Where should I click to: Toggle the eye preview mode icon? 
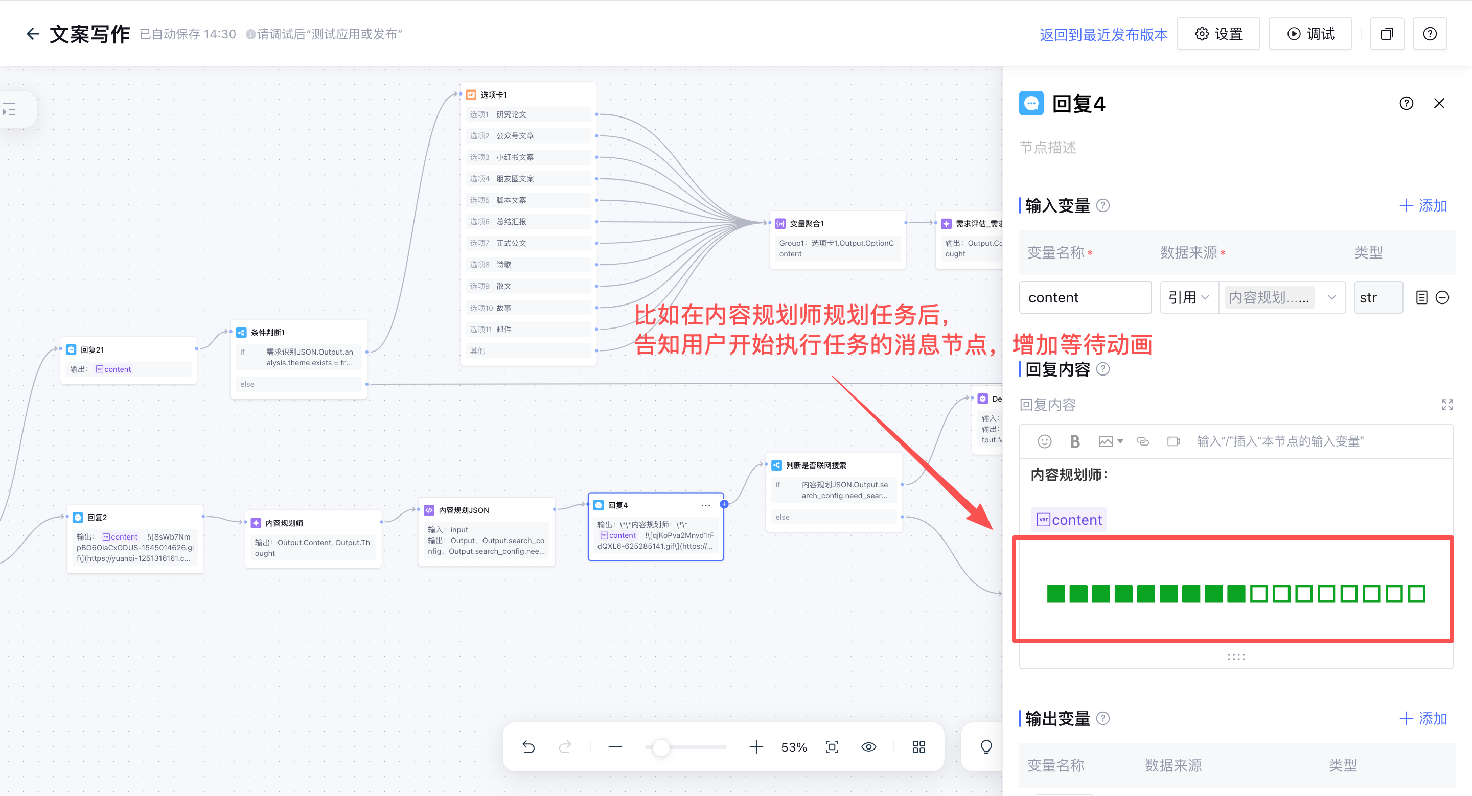tap(868, 747)
